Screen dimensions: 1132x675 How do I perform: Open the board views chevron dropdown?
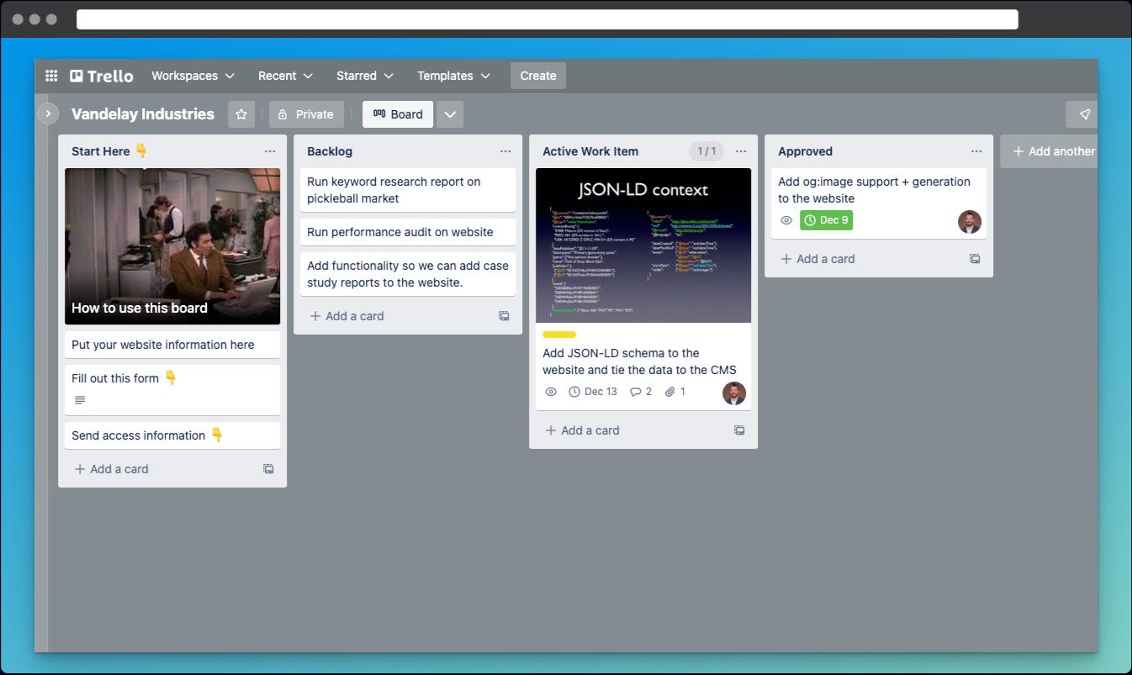[x=450, y=114]
